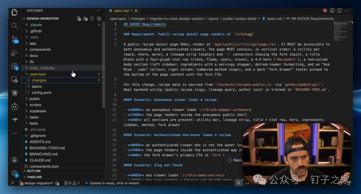Expand the .github folder
The height and width of the screenshot is (194, 361).
point(35,31)
